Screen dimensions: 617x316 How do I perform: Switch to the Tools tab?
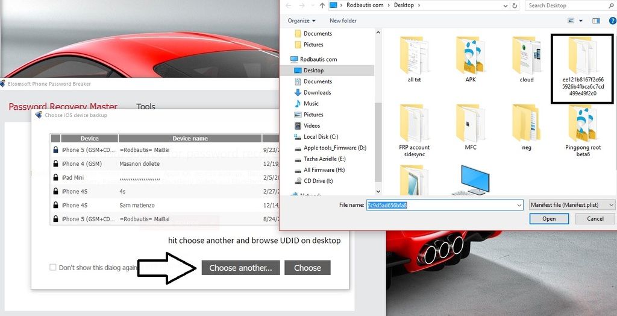145,107
